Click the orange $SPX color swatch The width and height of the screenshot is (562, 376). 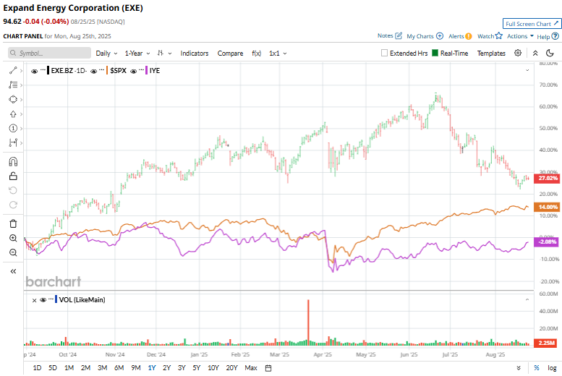click(107, 70)
